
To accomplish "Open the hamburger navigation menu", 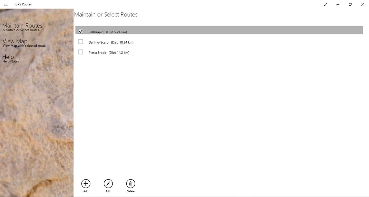I will tap(6, 4).
